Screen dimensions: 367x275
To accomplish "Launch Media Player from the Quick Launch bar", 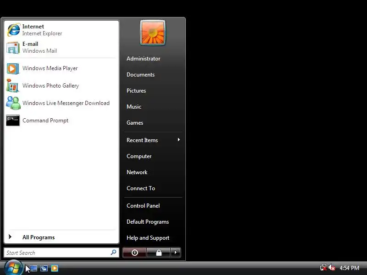I will (x=55, y=268).
